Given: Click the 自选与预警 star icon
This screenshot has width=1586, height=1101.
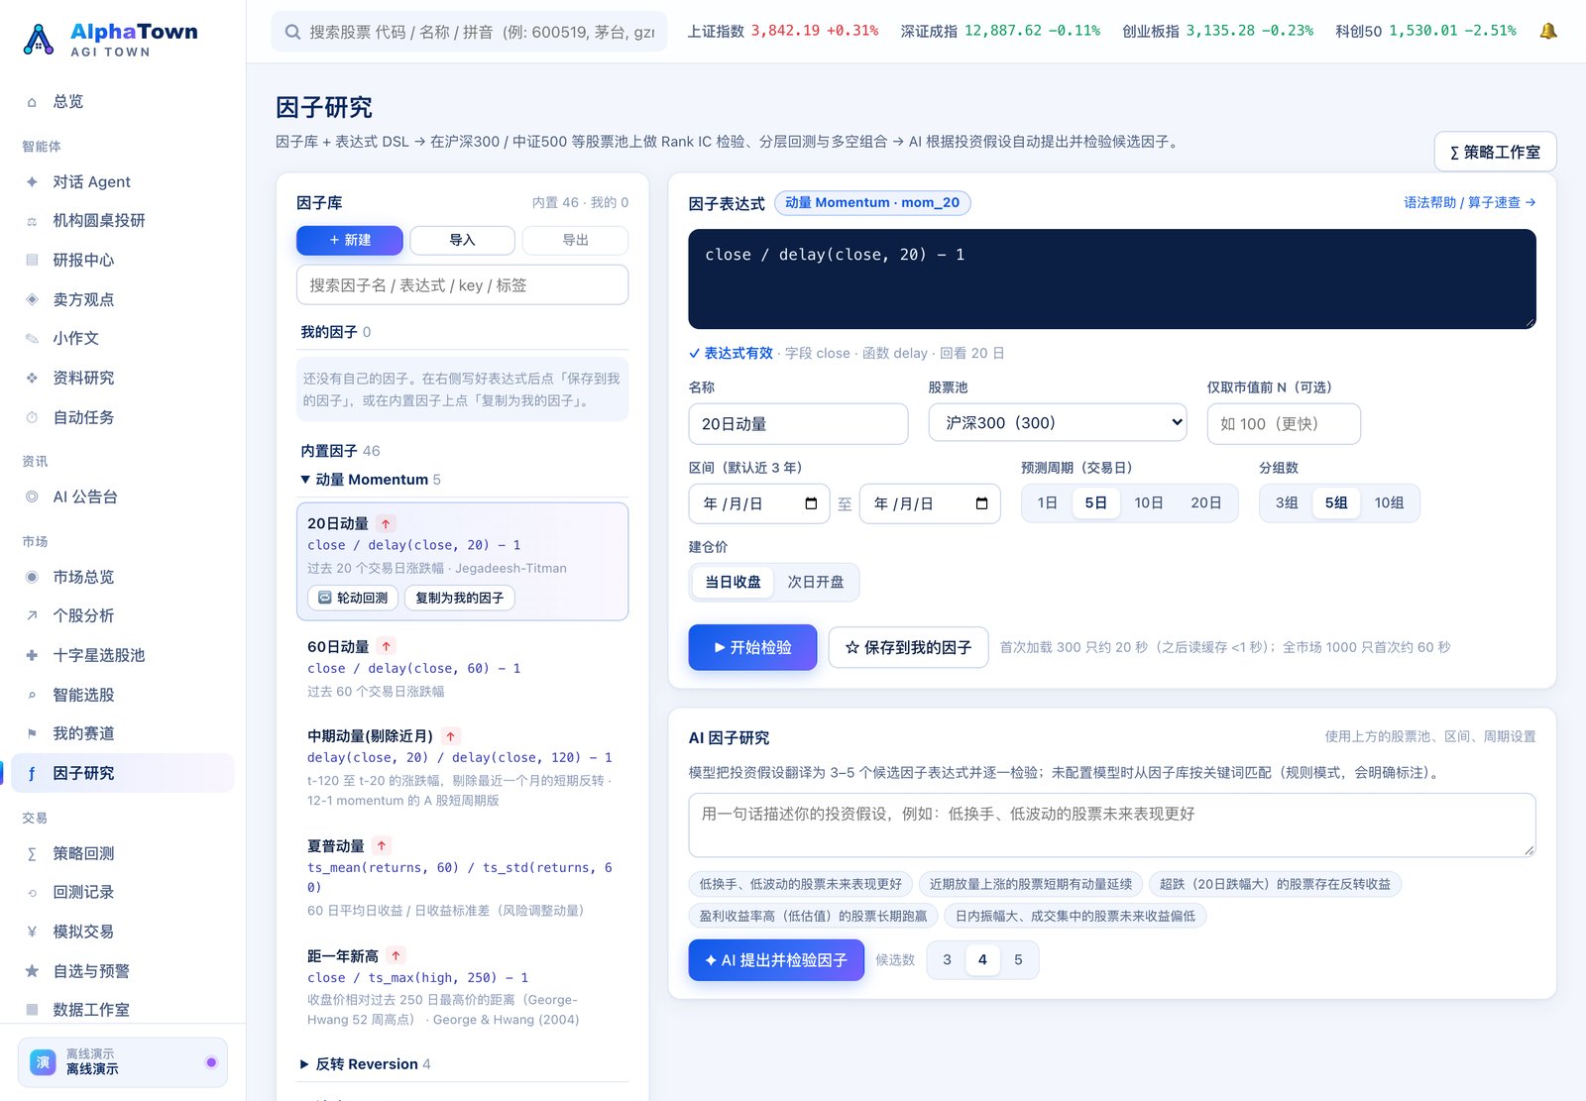Looking at the screenshot, I should (x=32, y=971).
